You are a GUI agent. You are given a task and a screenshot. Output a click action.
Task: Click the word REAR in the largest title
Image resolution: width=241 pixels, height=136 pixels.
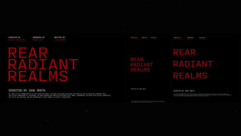[28, 53]
